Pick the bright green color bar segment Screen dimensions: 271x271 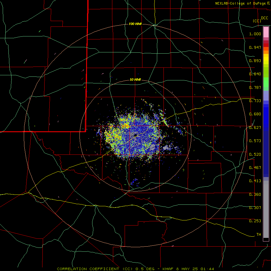266,82
